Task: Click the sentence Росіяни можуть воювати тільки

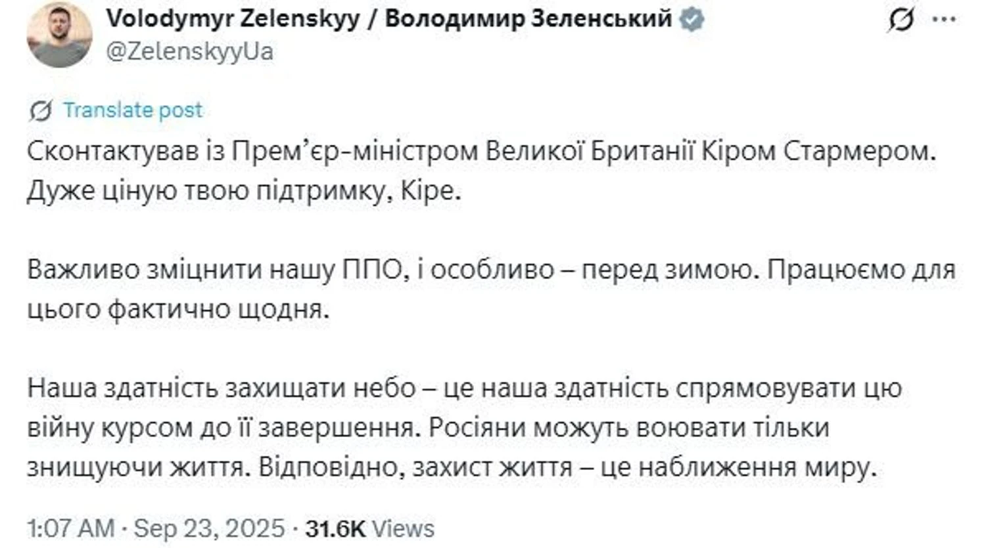Action: [628, 428]
